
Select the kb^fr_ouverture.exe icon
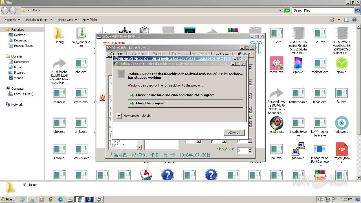(x=320, y=123)
